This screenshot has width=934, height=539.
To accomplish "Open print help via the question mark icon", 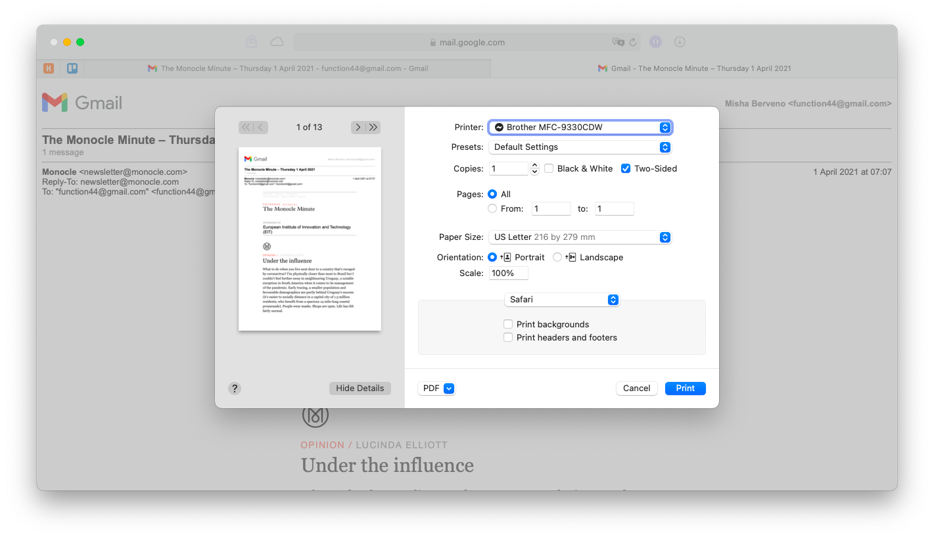I will point(235,388).
